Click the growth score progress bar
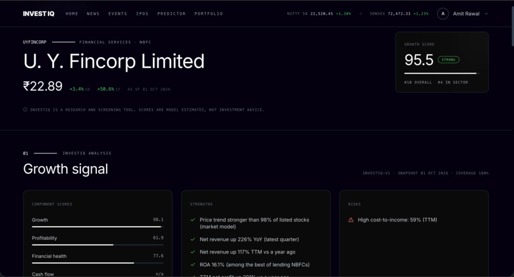Viewport: 514px width, 277px height. tap(442, 73)
